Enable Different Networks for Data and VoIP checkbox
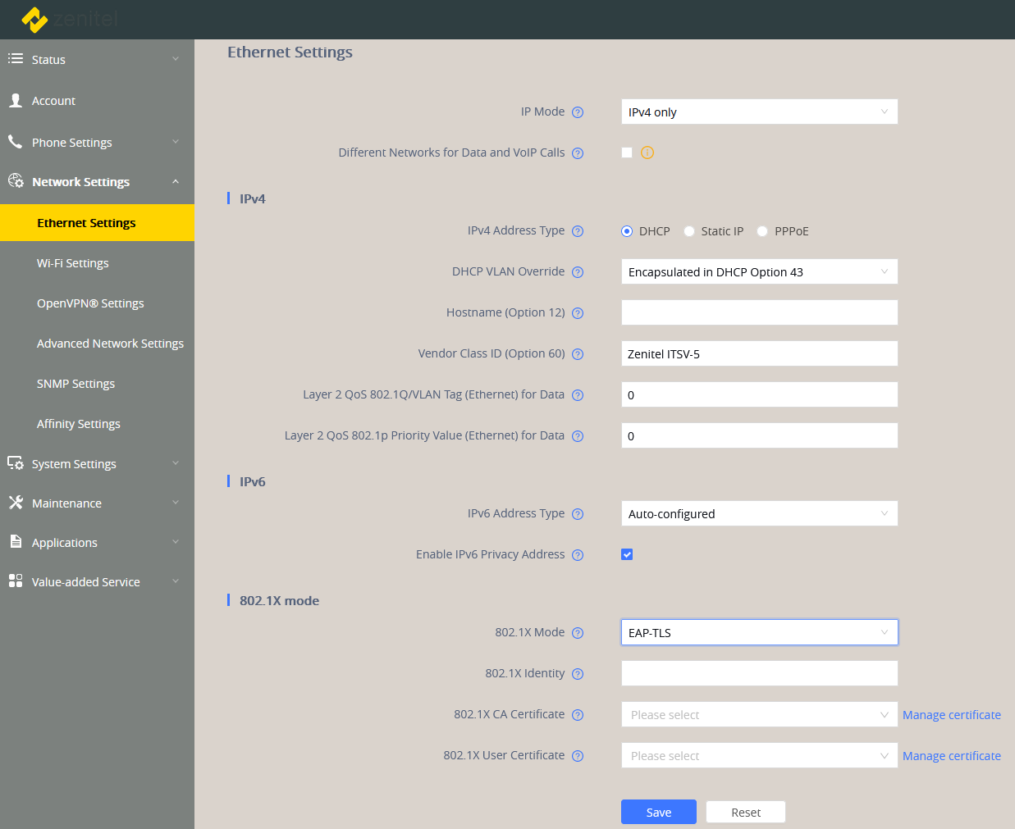This screenshot has width=1015, height=829. click(627, 153)
